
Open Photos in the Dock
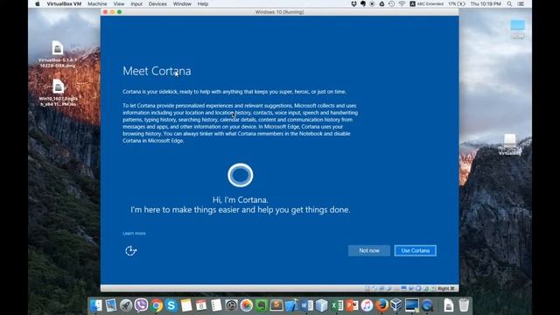[247, 305]
